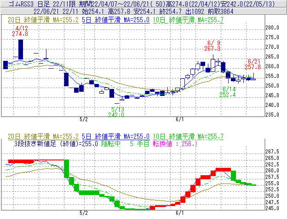Click the tall green line-break bar before 5/2

(x=66, y=169)
